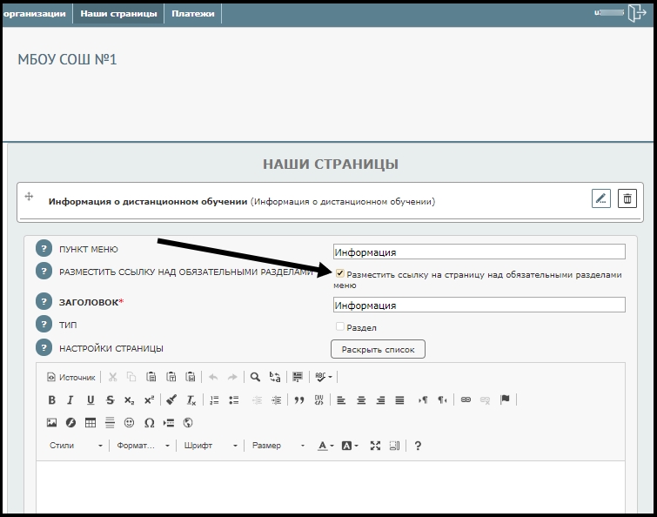Toggle the Источник source view

click(x=70, y=377)
